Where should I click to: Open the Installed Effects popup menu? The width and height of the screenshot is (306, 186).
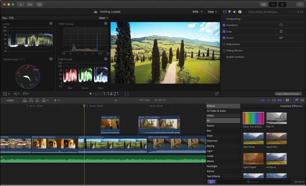coord(292,106)
